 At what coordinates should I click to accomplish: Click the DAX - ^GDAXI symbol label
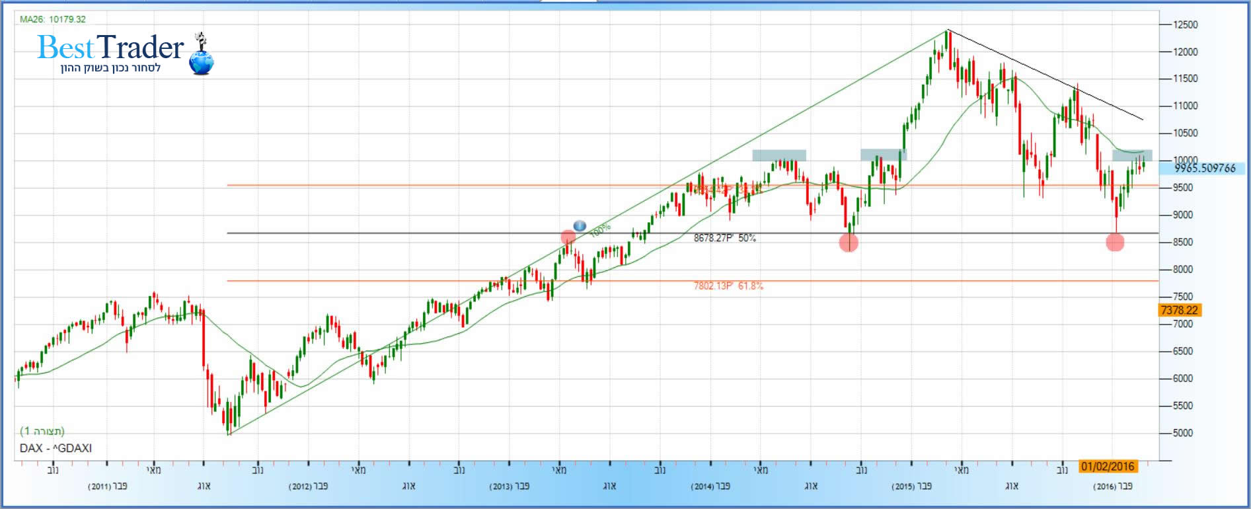[x=56, y=448]
